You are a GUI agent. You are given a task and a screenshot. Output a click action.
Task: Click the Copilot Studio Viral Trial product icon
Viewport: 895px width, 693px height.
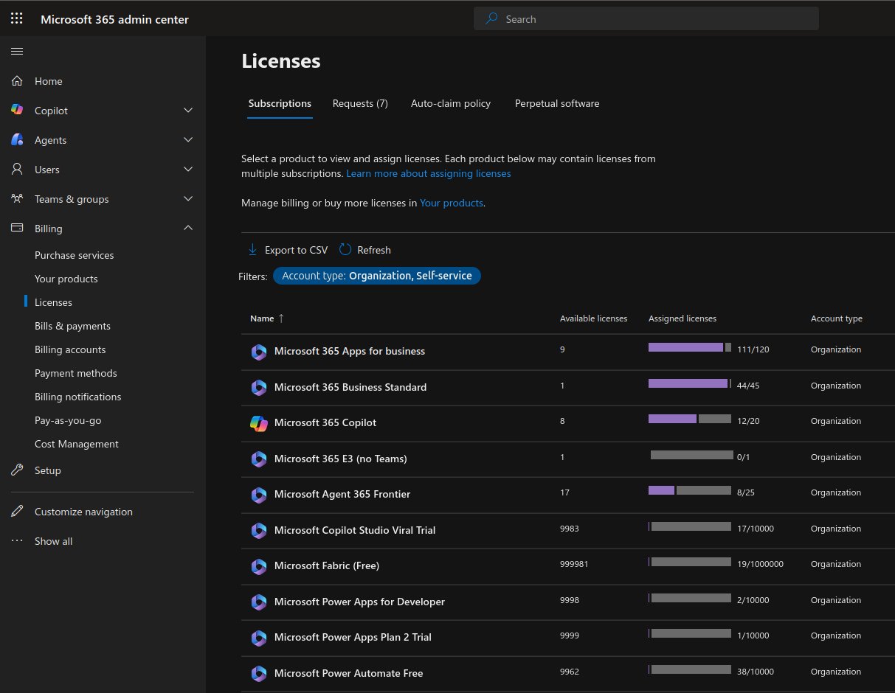point(258,530)
